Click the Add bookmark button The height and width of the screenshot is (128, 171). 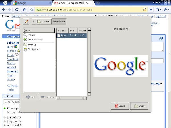click(30, 97)
